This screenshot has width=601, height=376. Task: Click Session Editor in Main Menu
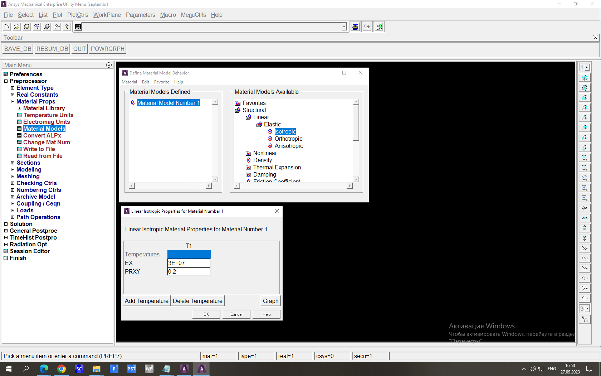30,251
